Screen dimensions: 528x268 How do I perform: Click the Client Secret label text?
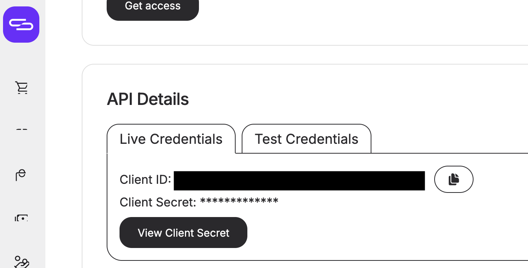[157, 202]
